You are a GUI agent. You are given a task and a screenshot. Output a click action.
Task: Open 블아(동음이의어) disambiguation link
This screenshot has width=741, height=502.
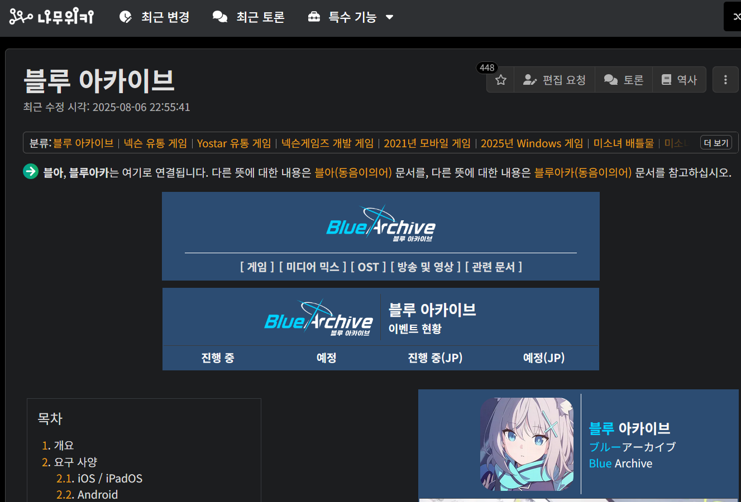pos(353,172)
